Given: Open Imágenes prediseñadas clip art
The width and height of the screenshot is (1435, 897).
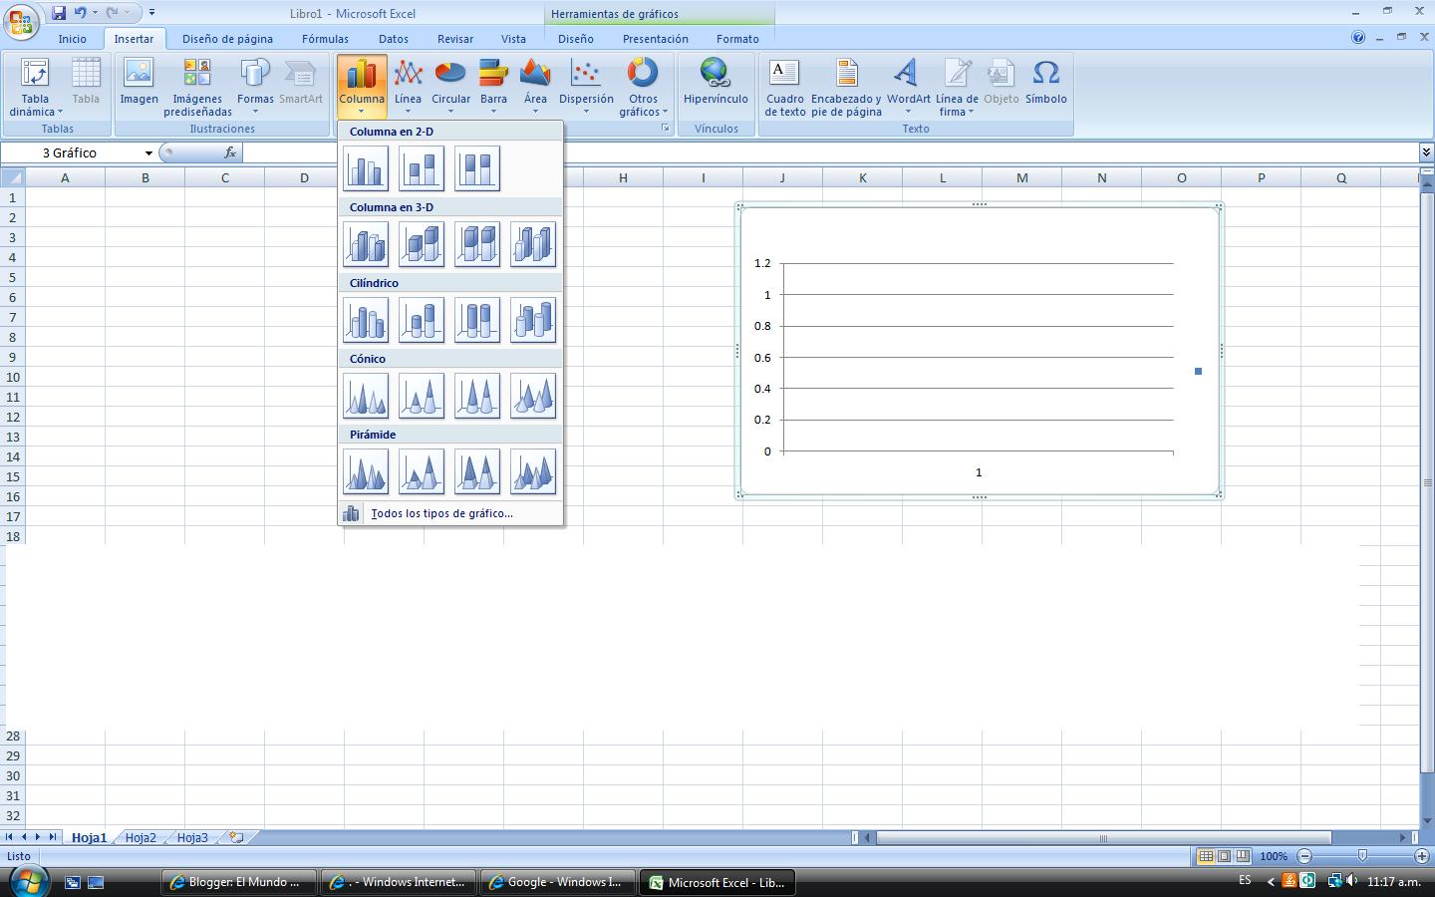Looking at the screenshot, I should [x=196, y=85].
